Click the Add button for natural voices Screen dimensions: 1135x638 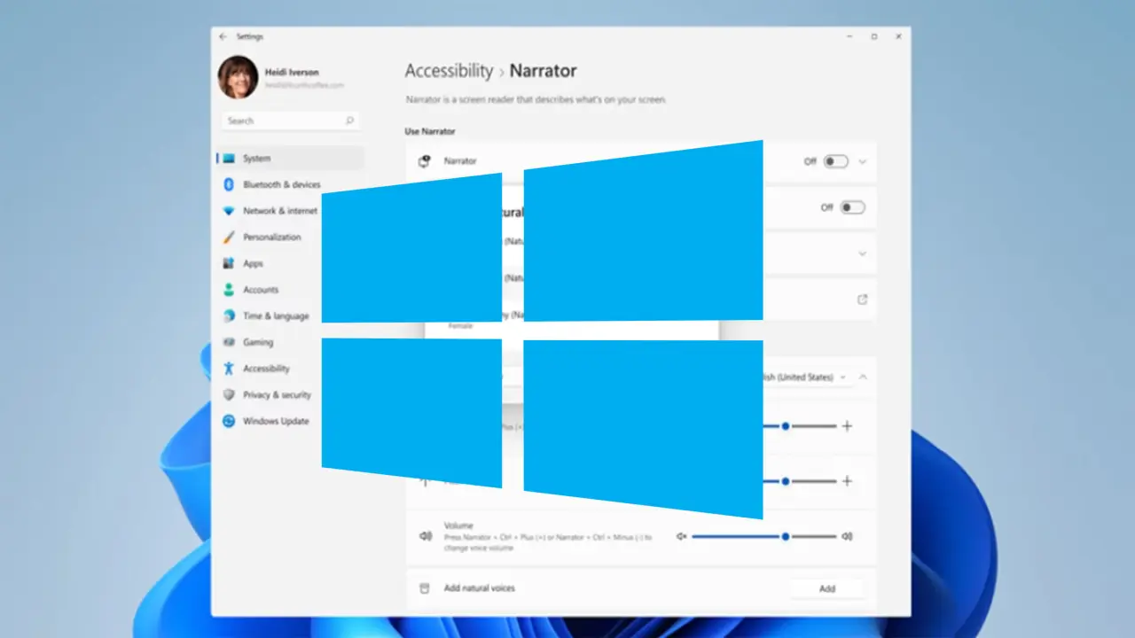tap(826, 588)
